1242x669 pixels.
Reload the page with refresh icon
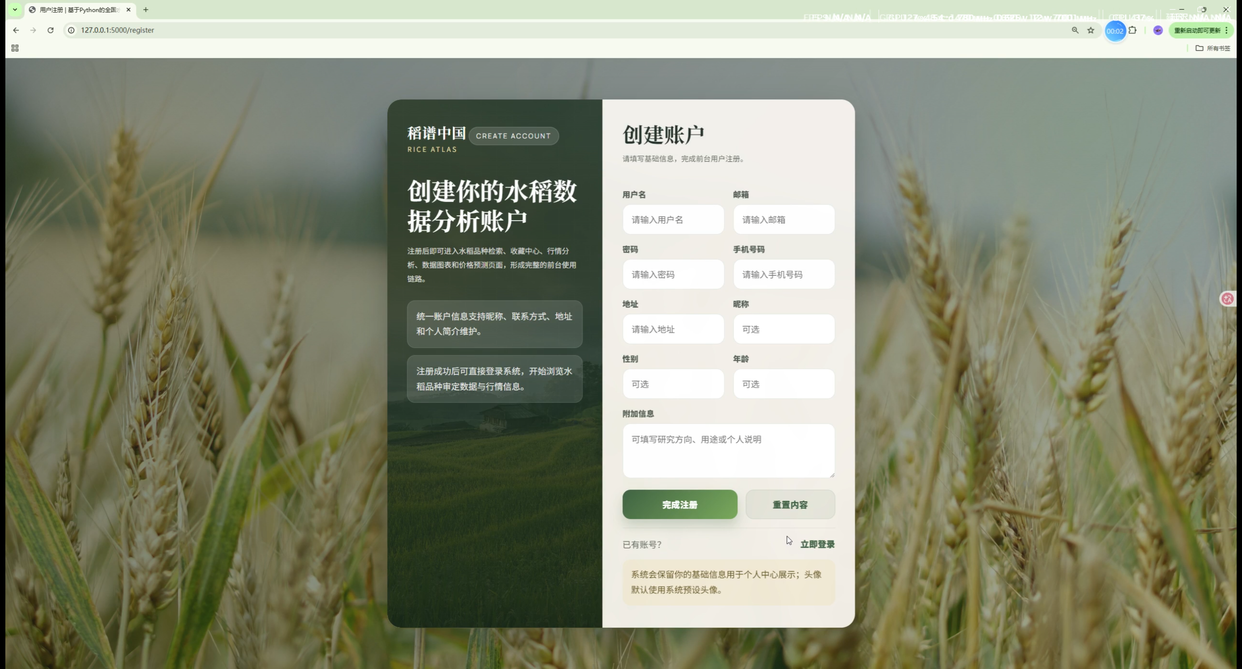(x=50, y=30)
